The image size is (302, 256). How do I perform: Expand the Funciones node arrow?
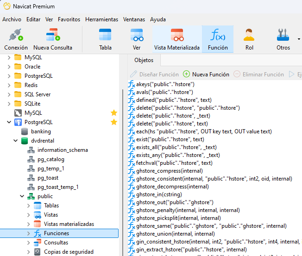(x=29, y=233)
